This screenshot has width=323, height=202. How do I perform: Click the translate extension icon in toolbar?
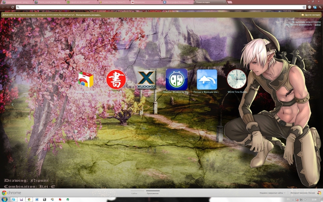coord(315,7)
